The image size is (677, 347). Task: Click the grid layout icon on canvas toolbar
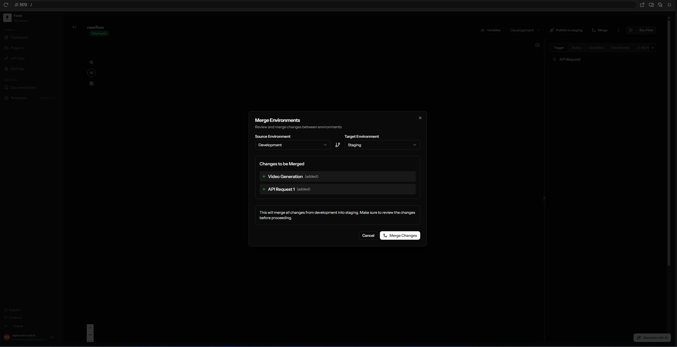click(x=92, y=83)
